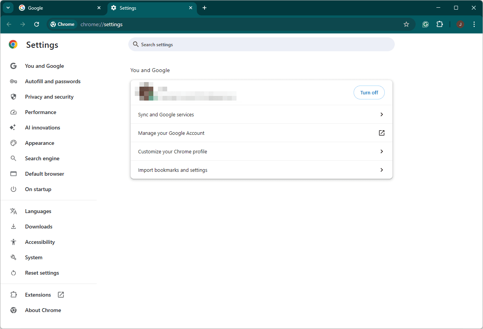483x329 pixels.
Task: Select AI innovations in sidebar
Action: (42, 128)
